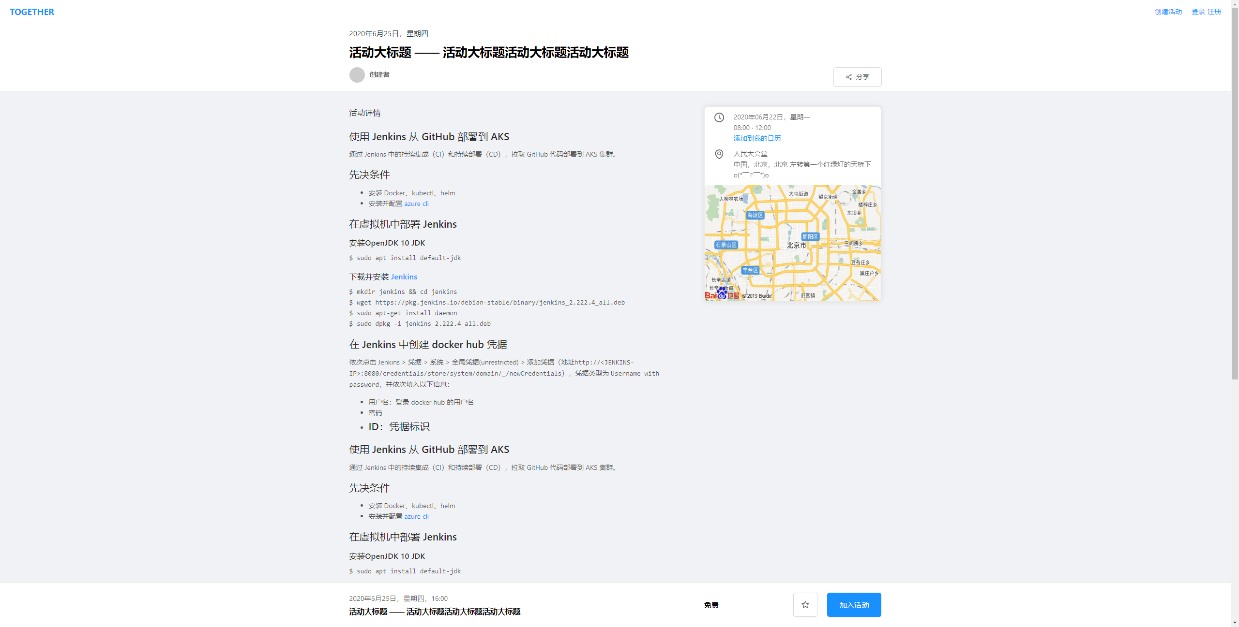Click the TOGETHER logo
This screenshot has width=1239, height=627.
click(x=32, y=12)
